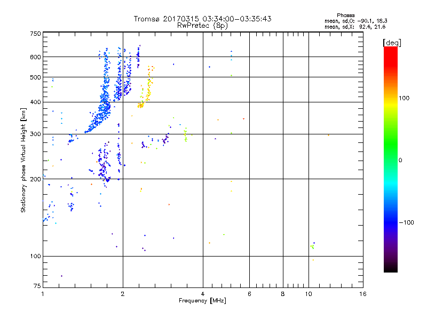Viewport: 427px width, 320px height.
Task: Click the '10' x-axis tick label
Action: (x=309, y=294)
